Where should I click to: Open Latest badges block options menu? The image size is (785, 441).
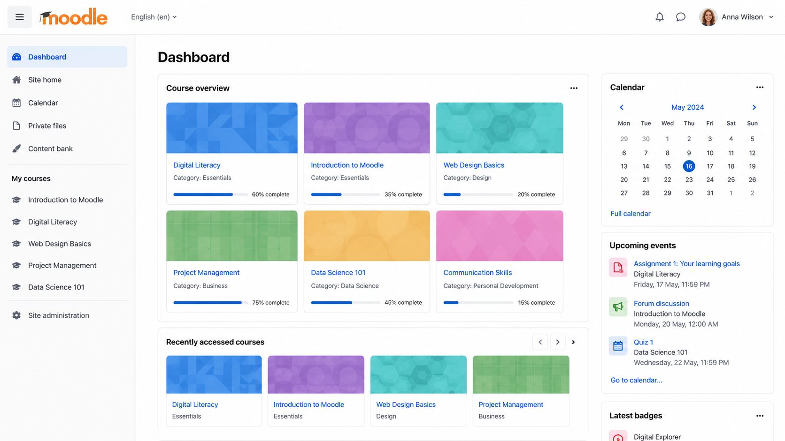click(x=760, y=416)
